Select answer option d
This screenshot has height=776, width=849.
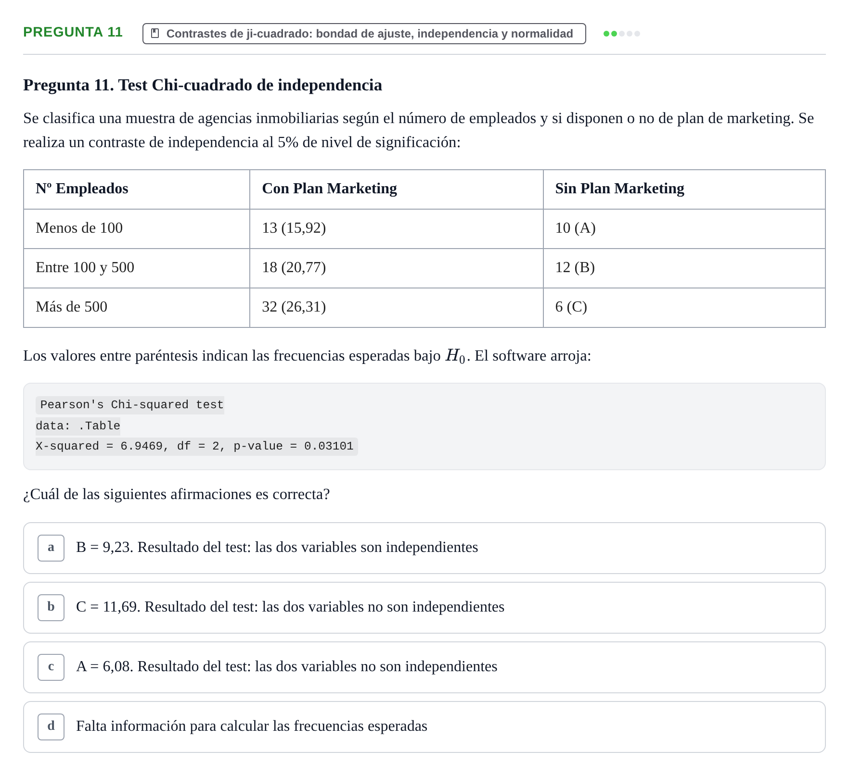[x=424, y=726]
